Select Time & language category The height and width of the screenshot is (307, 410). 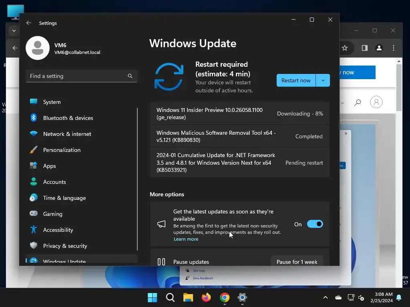(x=81, y=198)
